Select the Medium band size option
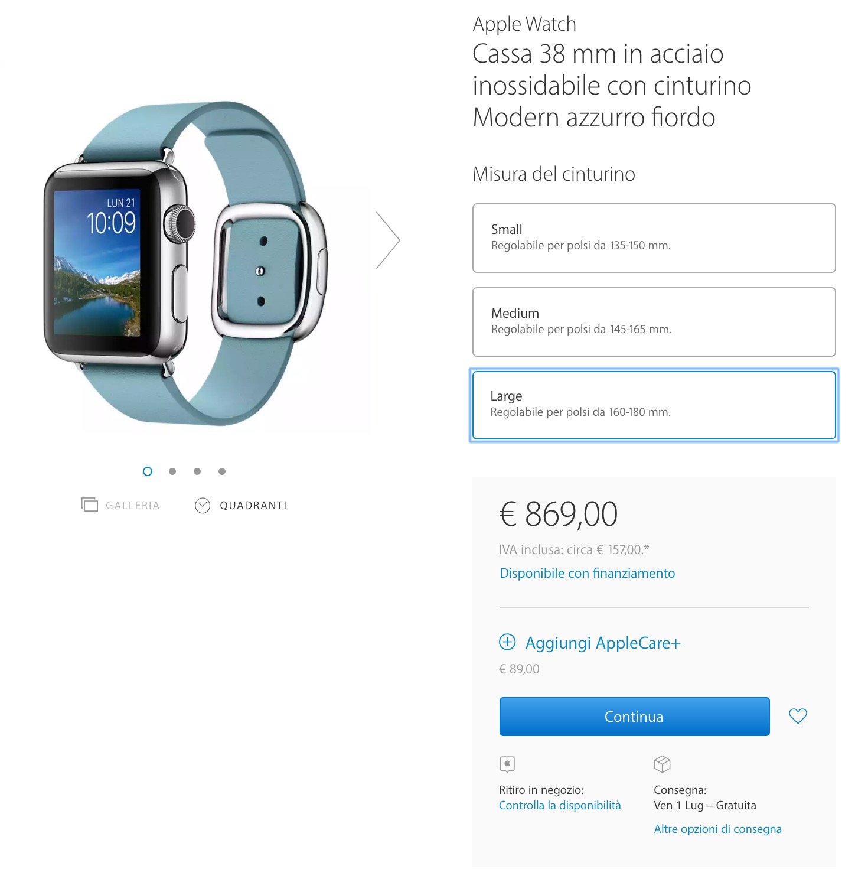 654,322
